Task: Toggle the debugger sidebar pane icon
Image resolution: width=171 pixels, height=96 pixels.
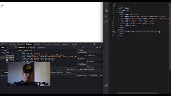Action: (x=75, y=47)
